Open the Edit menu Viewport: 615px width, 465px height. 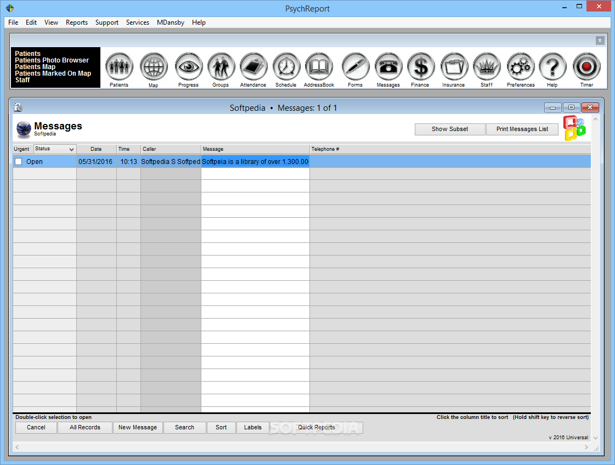(31, 22)
